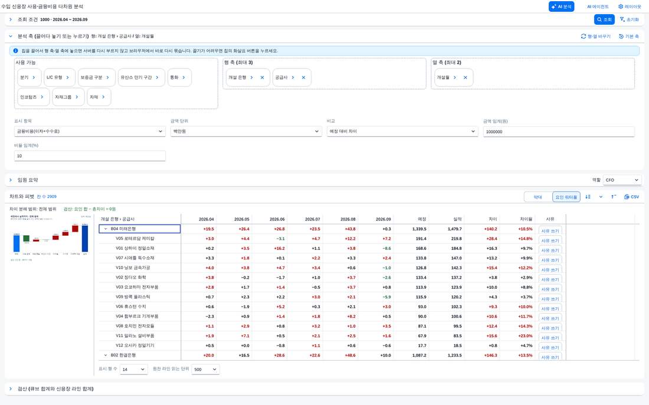Image resolution: width=649 pixels, height=405 pixels.
Task: Open the 역할 CFO dropdown
Action: pyautogui.click(x=622, y=180)
